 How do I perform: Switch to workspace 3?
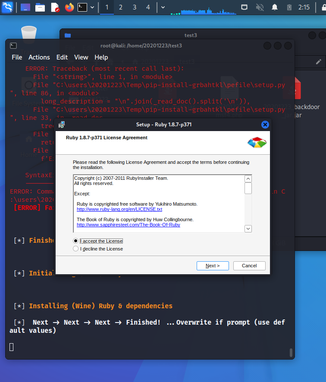click(135, 7)
